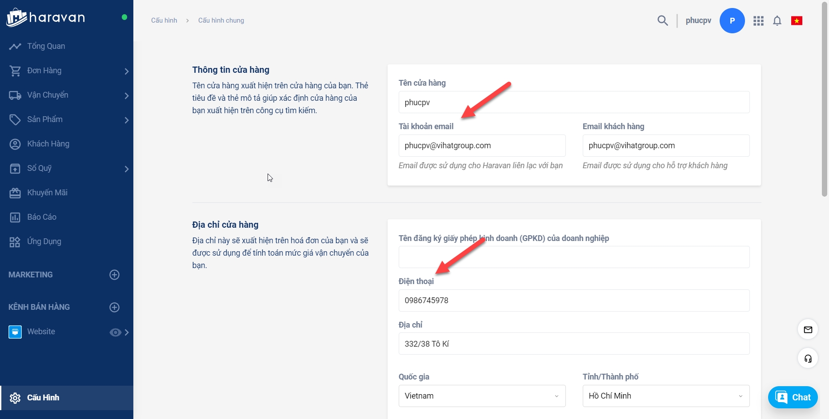Add a Marketing item with plus icon
This screenshot has width=829, height=419.
pos(114,275)
